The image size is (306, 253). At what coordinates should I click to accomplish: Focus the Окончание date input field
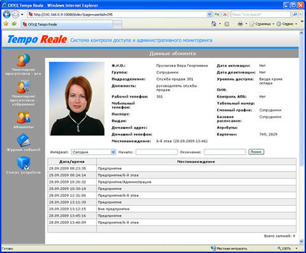coord(225,152)
